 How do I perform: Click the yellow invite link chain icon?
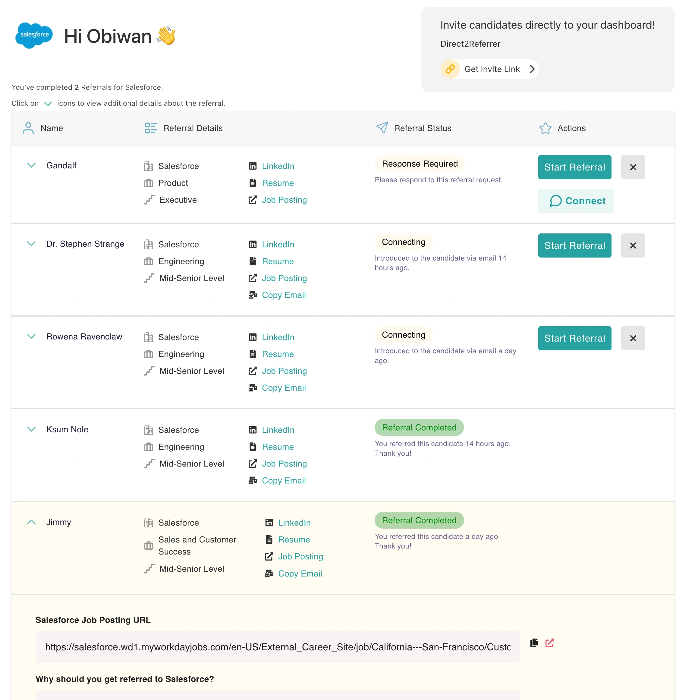450,69
